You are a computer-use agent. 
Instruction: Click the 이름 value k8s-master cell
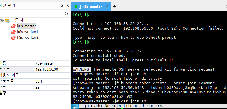(52, 63)
